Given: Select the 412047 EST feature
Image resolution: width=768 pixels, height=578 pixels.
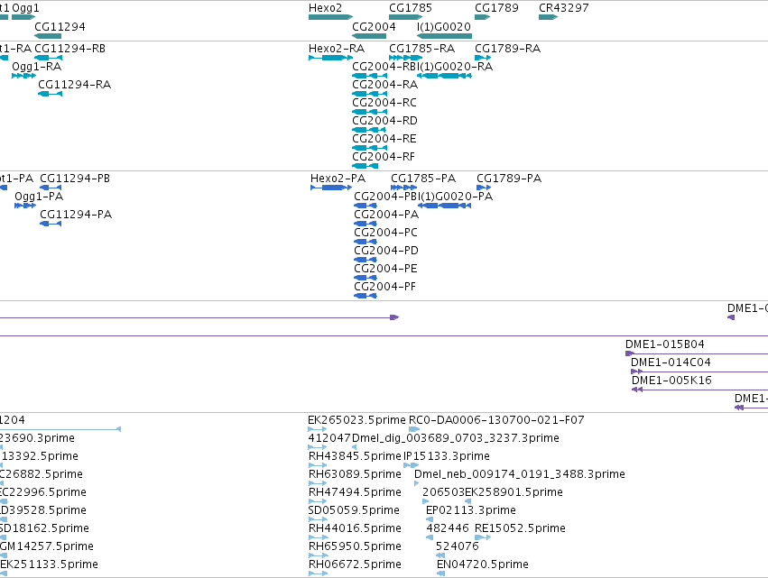Looking at the screenshot, I should click(317, 447).
